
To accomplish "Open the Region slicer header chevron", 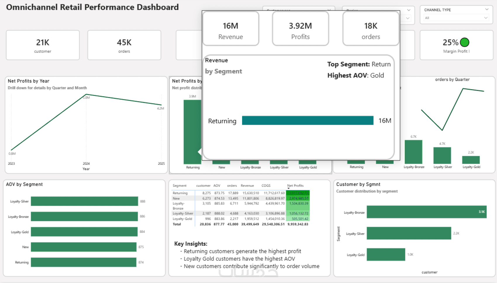I will point(409,10).
